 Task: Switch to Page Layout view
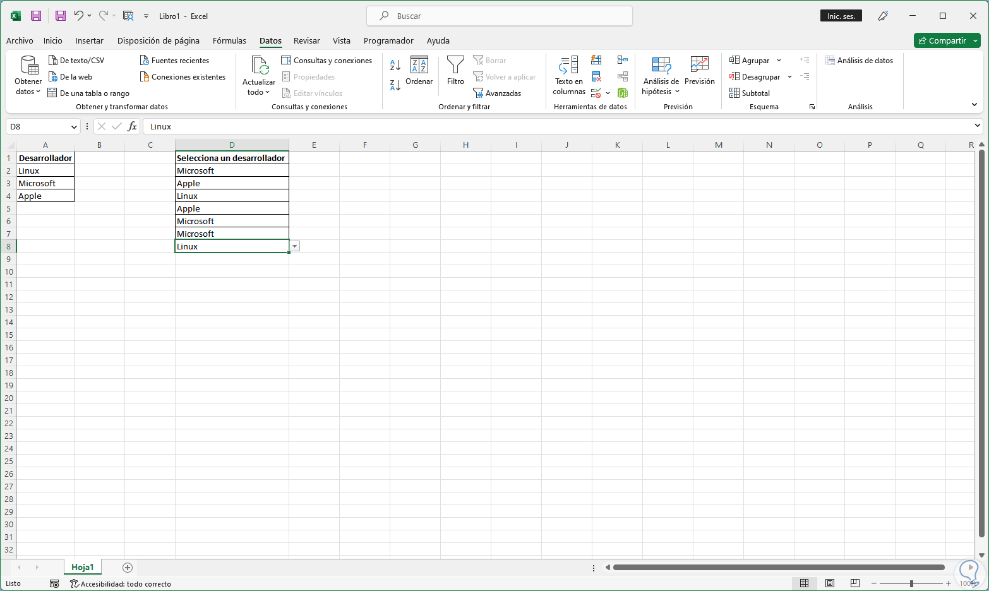(x=830, y=583)
